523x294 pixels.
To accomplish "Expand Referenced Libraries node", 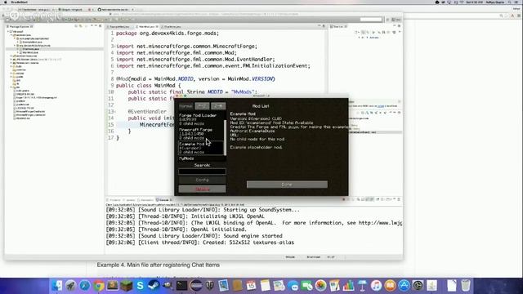I will click(11, 63).
